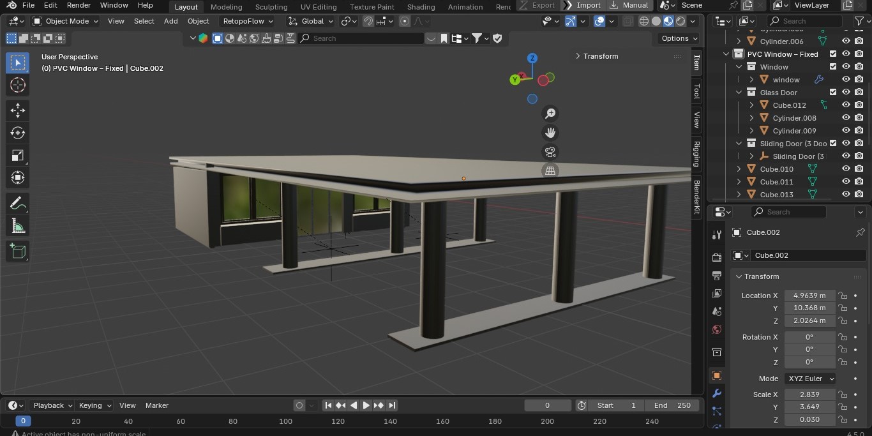This screenshot has height=436, width=872.
Task: Disable Cube.010 in renders camera icon
Action: pyautogui.click(x=859, y=169)
